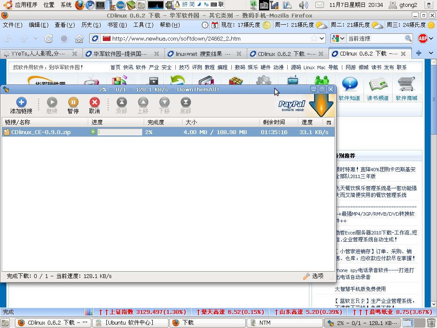The image size is (437, 328).
Task: Move item down with 下移
Action: coord(164,106)
